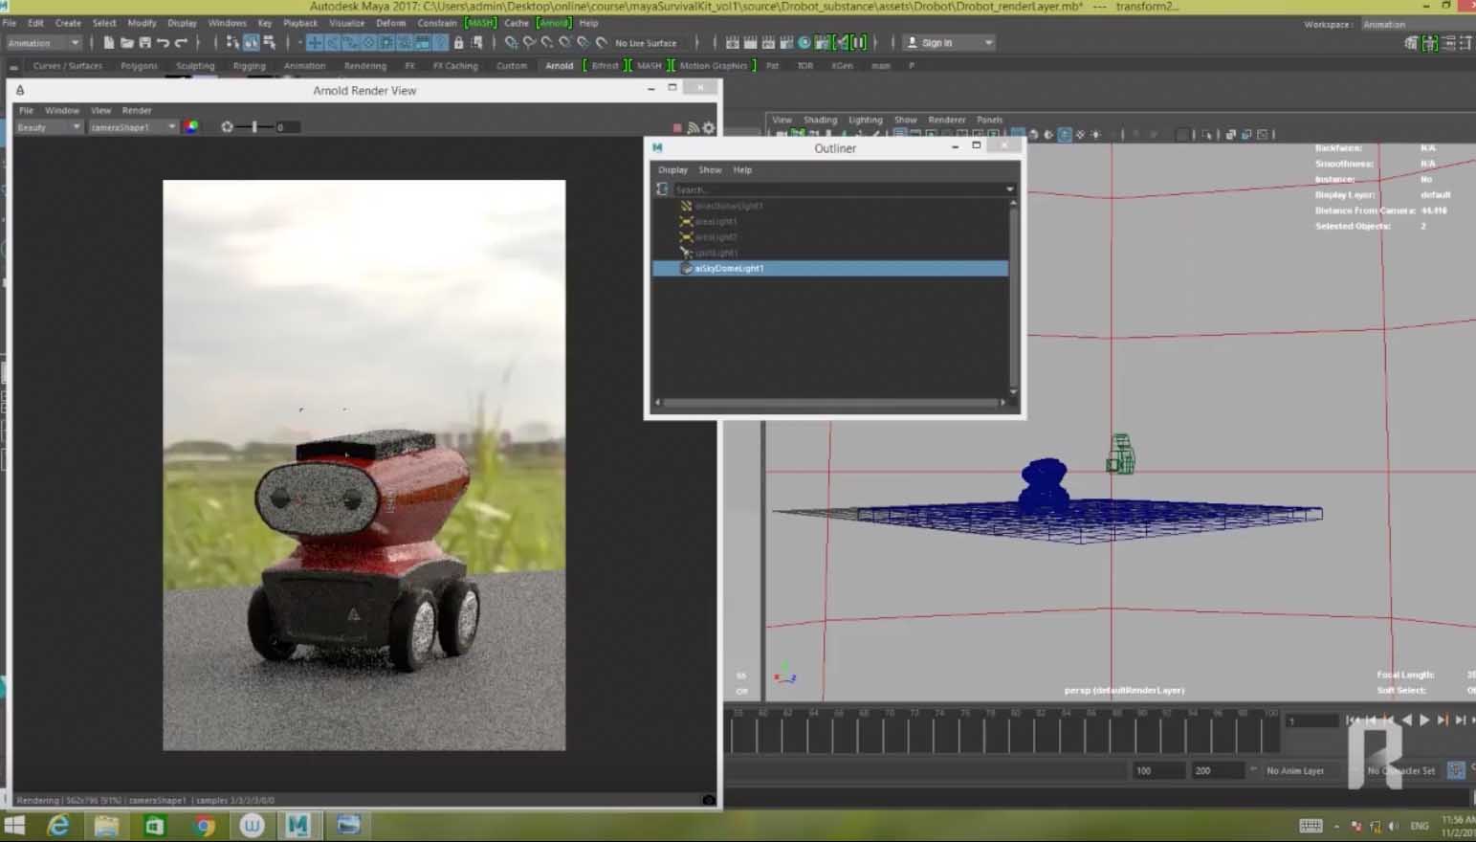
Task: Toggle selection mask miscellaneous question-mark button
Action: coord(440,43)
